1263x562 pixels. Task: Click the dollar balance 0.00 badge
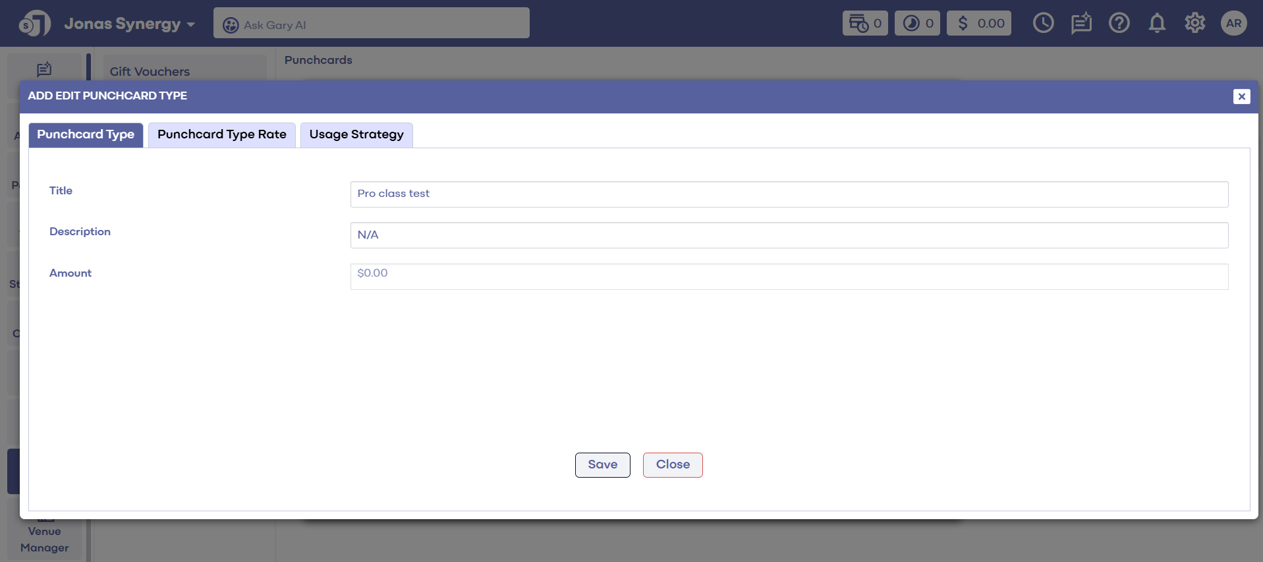(x=979, y=23)
